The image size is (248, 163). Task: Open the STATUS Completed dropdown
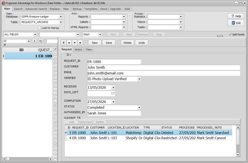pyautogui.click(x=139, y=107)
